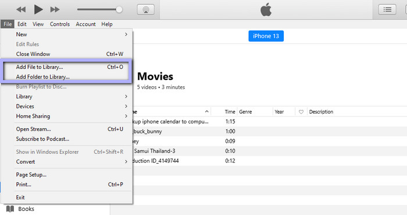
Task: Open the Controls menu
Action: tap(60, 24)
